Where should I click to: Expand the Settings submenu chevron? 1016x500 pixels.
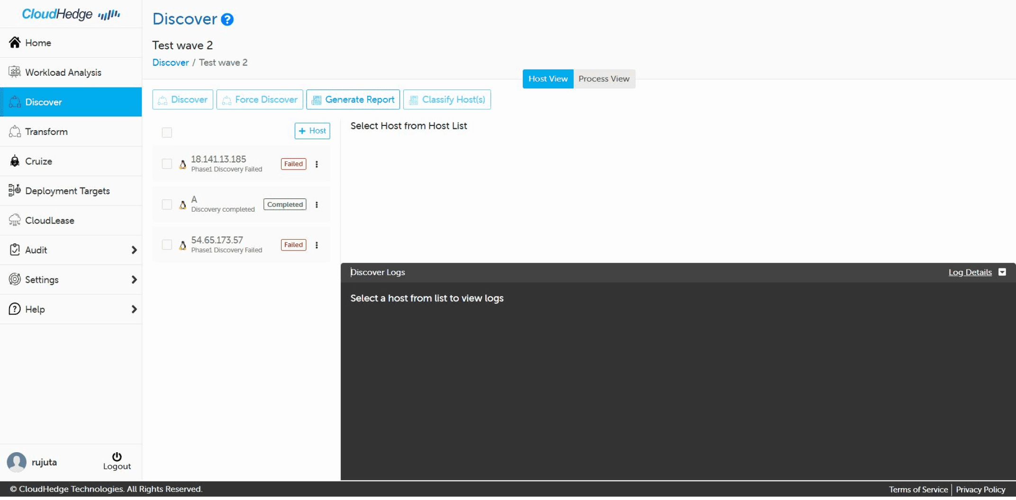point(134,280)
